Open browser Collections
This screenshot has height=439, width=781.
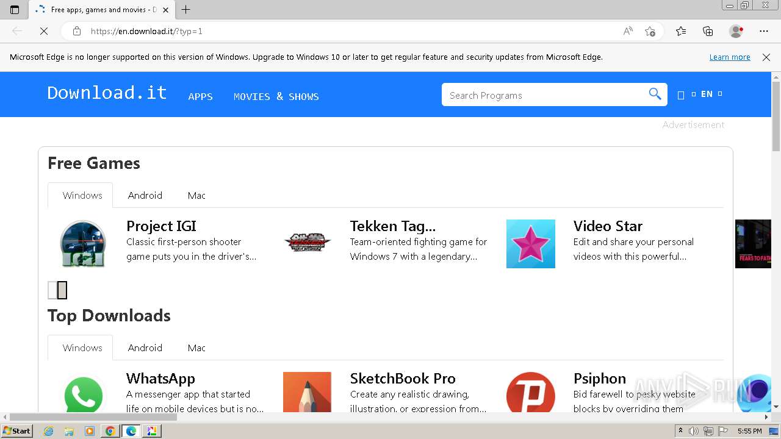click(708, 31)
